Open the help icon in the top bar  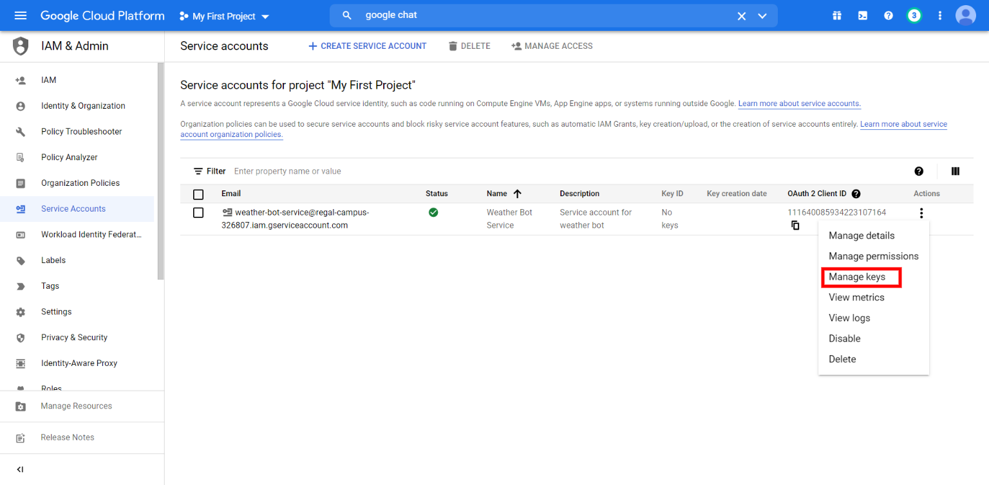[889, 15]
